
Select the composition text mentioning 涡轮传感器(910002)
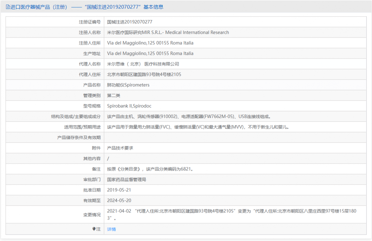coord(190,117)
